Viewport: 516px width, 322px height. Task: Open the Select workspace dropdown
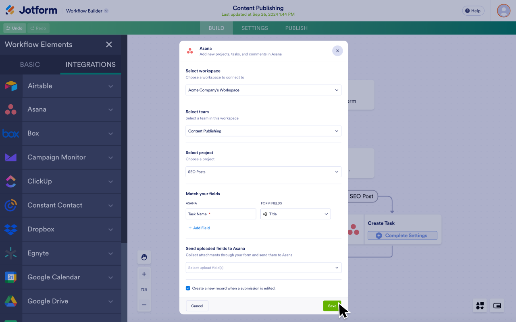pyautogui.click(x=263, y=90)
